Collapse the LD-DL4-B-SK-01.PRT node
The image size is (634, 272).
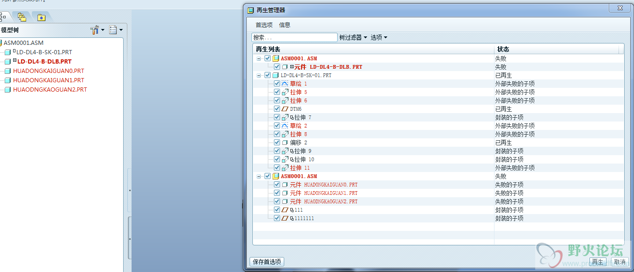tap(259, 75)
